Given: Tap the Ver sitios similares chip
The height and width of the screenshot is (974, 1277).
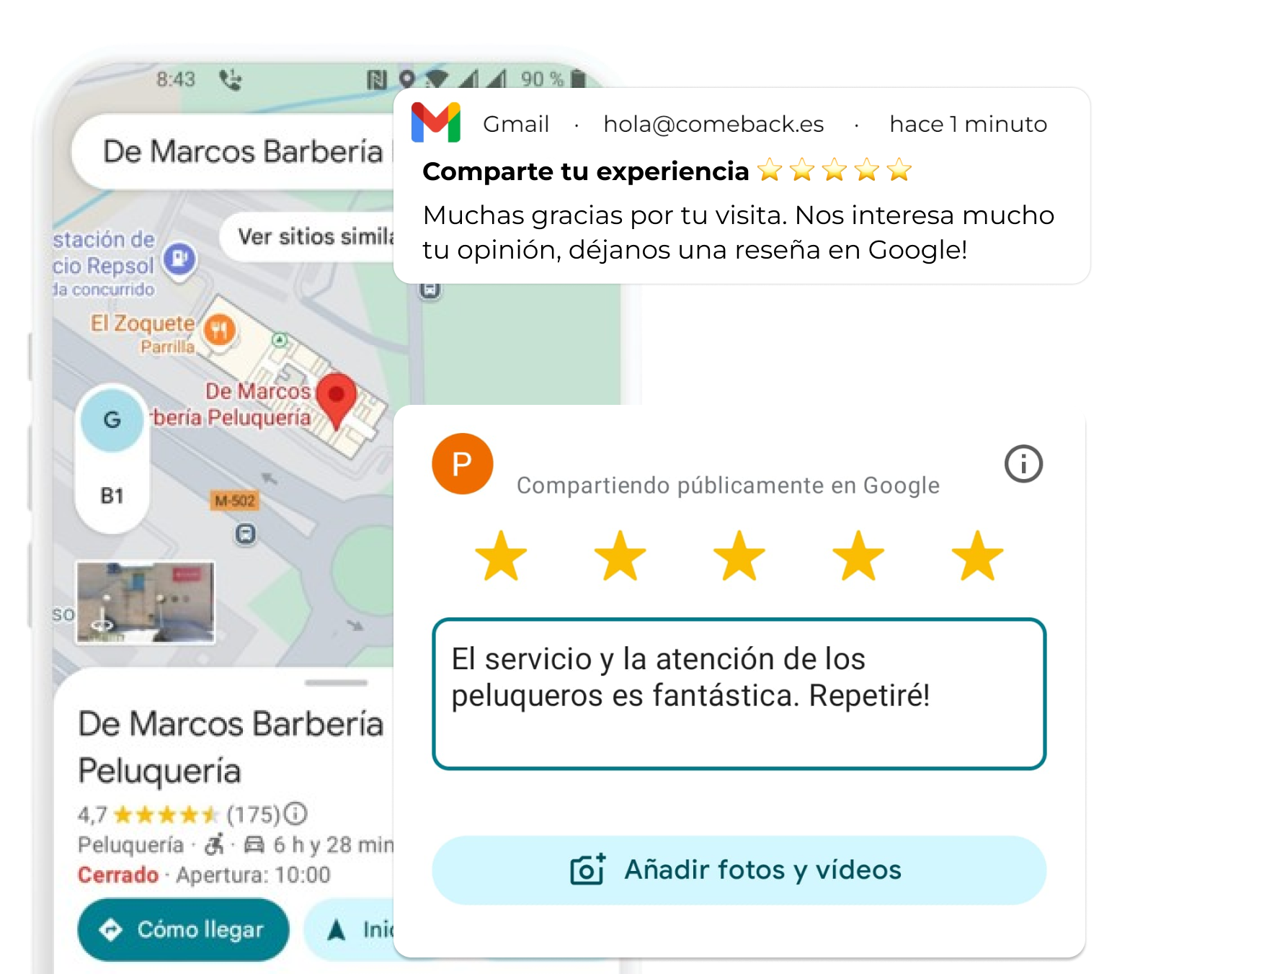Looking at the screenshot, I should click(308, 236).
